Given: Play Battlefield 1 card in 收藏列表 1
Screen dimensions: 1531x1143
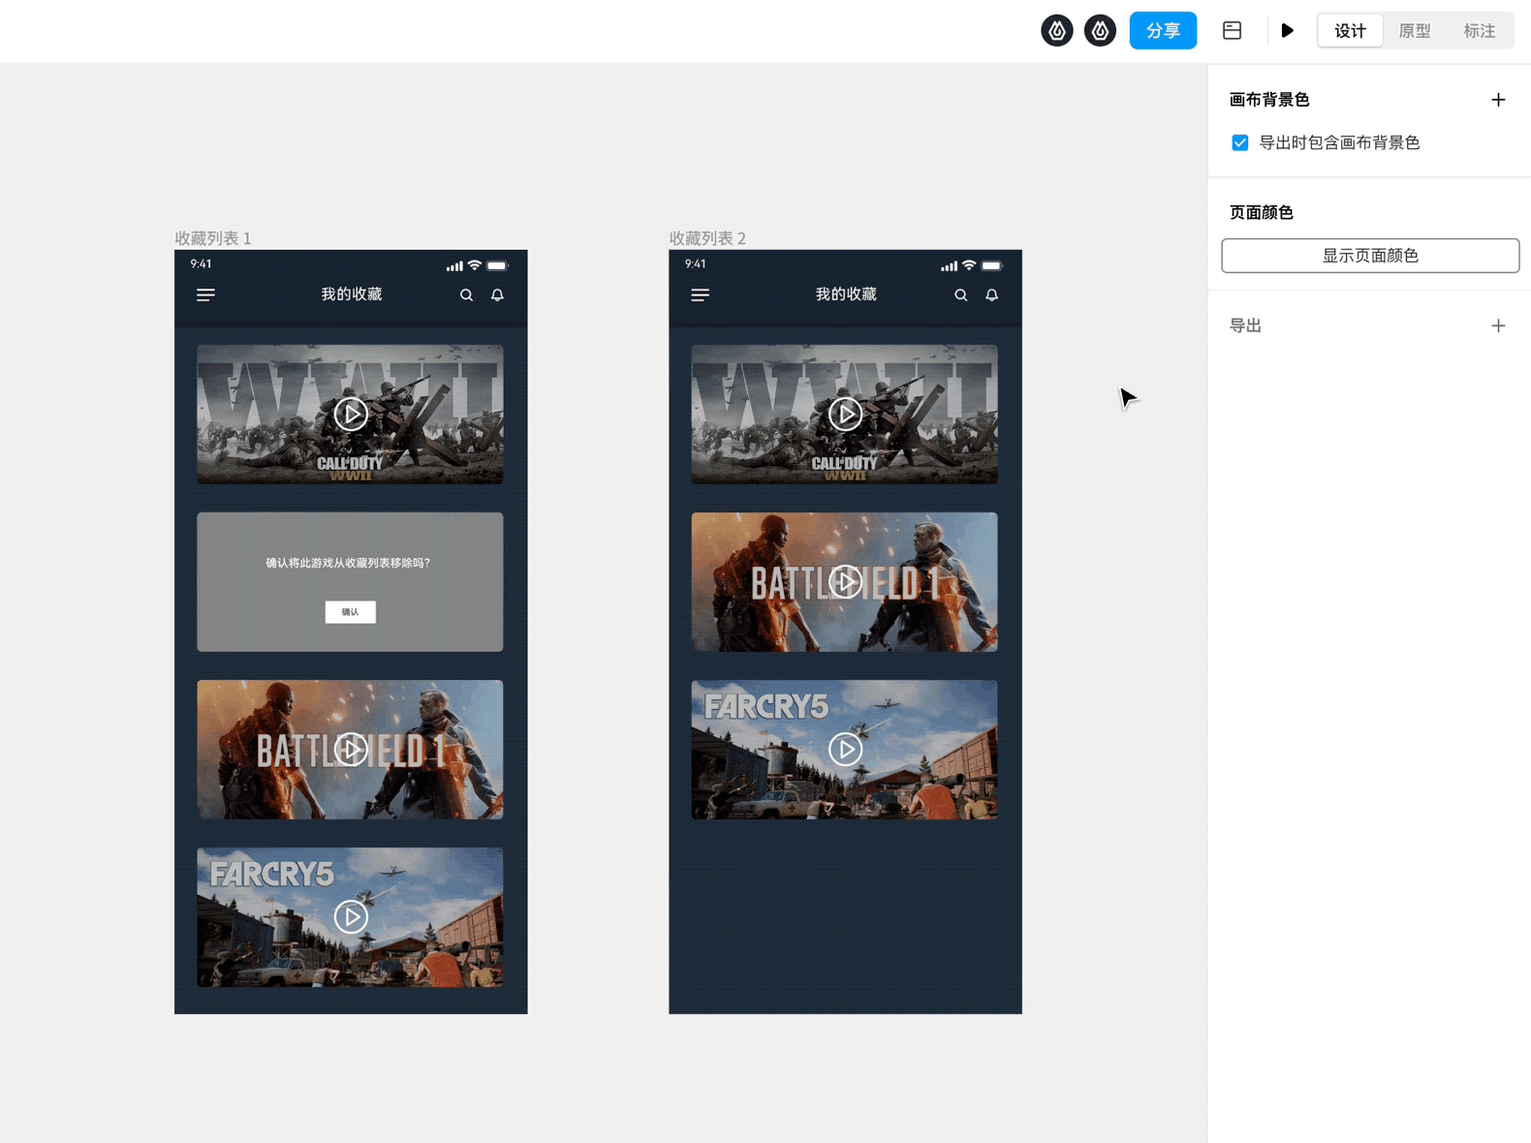Looking at the screenshot, I should 351,749.
